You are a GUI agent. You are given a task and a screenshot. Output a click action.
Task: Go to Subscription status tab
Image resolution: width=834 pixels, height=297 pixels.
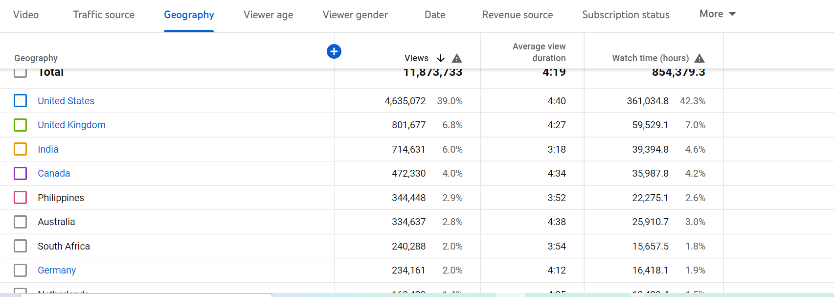626,15
